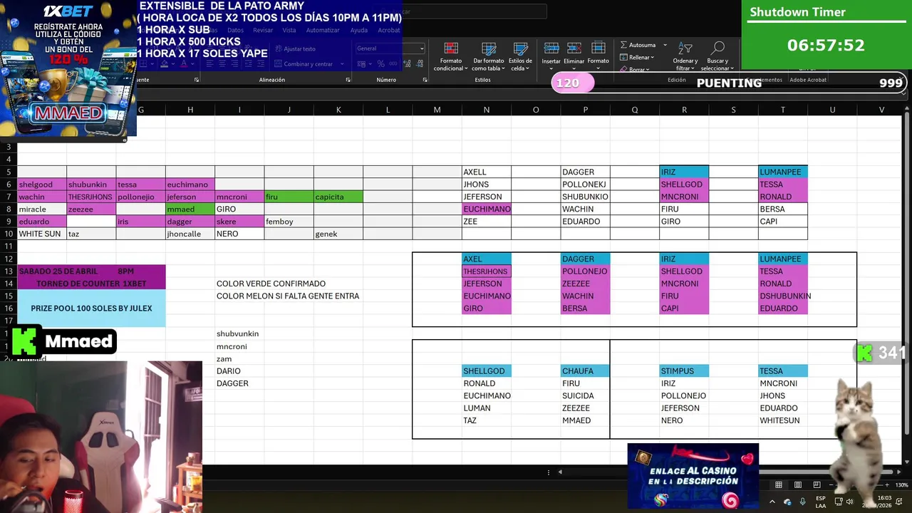Switch to Page Layout view
The height and width of the screenshot is (513, 912).
tap(798, 484)
